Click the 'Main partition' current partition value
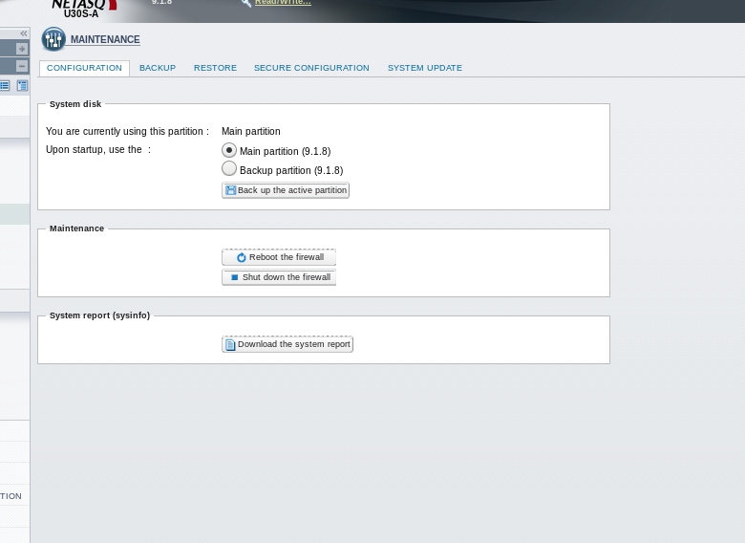Screen dimensions: 745x543 pyautogui.click(x=251, y=131)
